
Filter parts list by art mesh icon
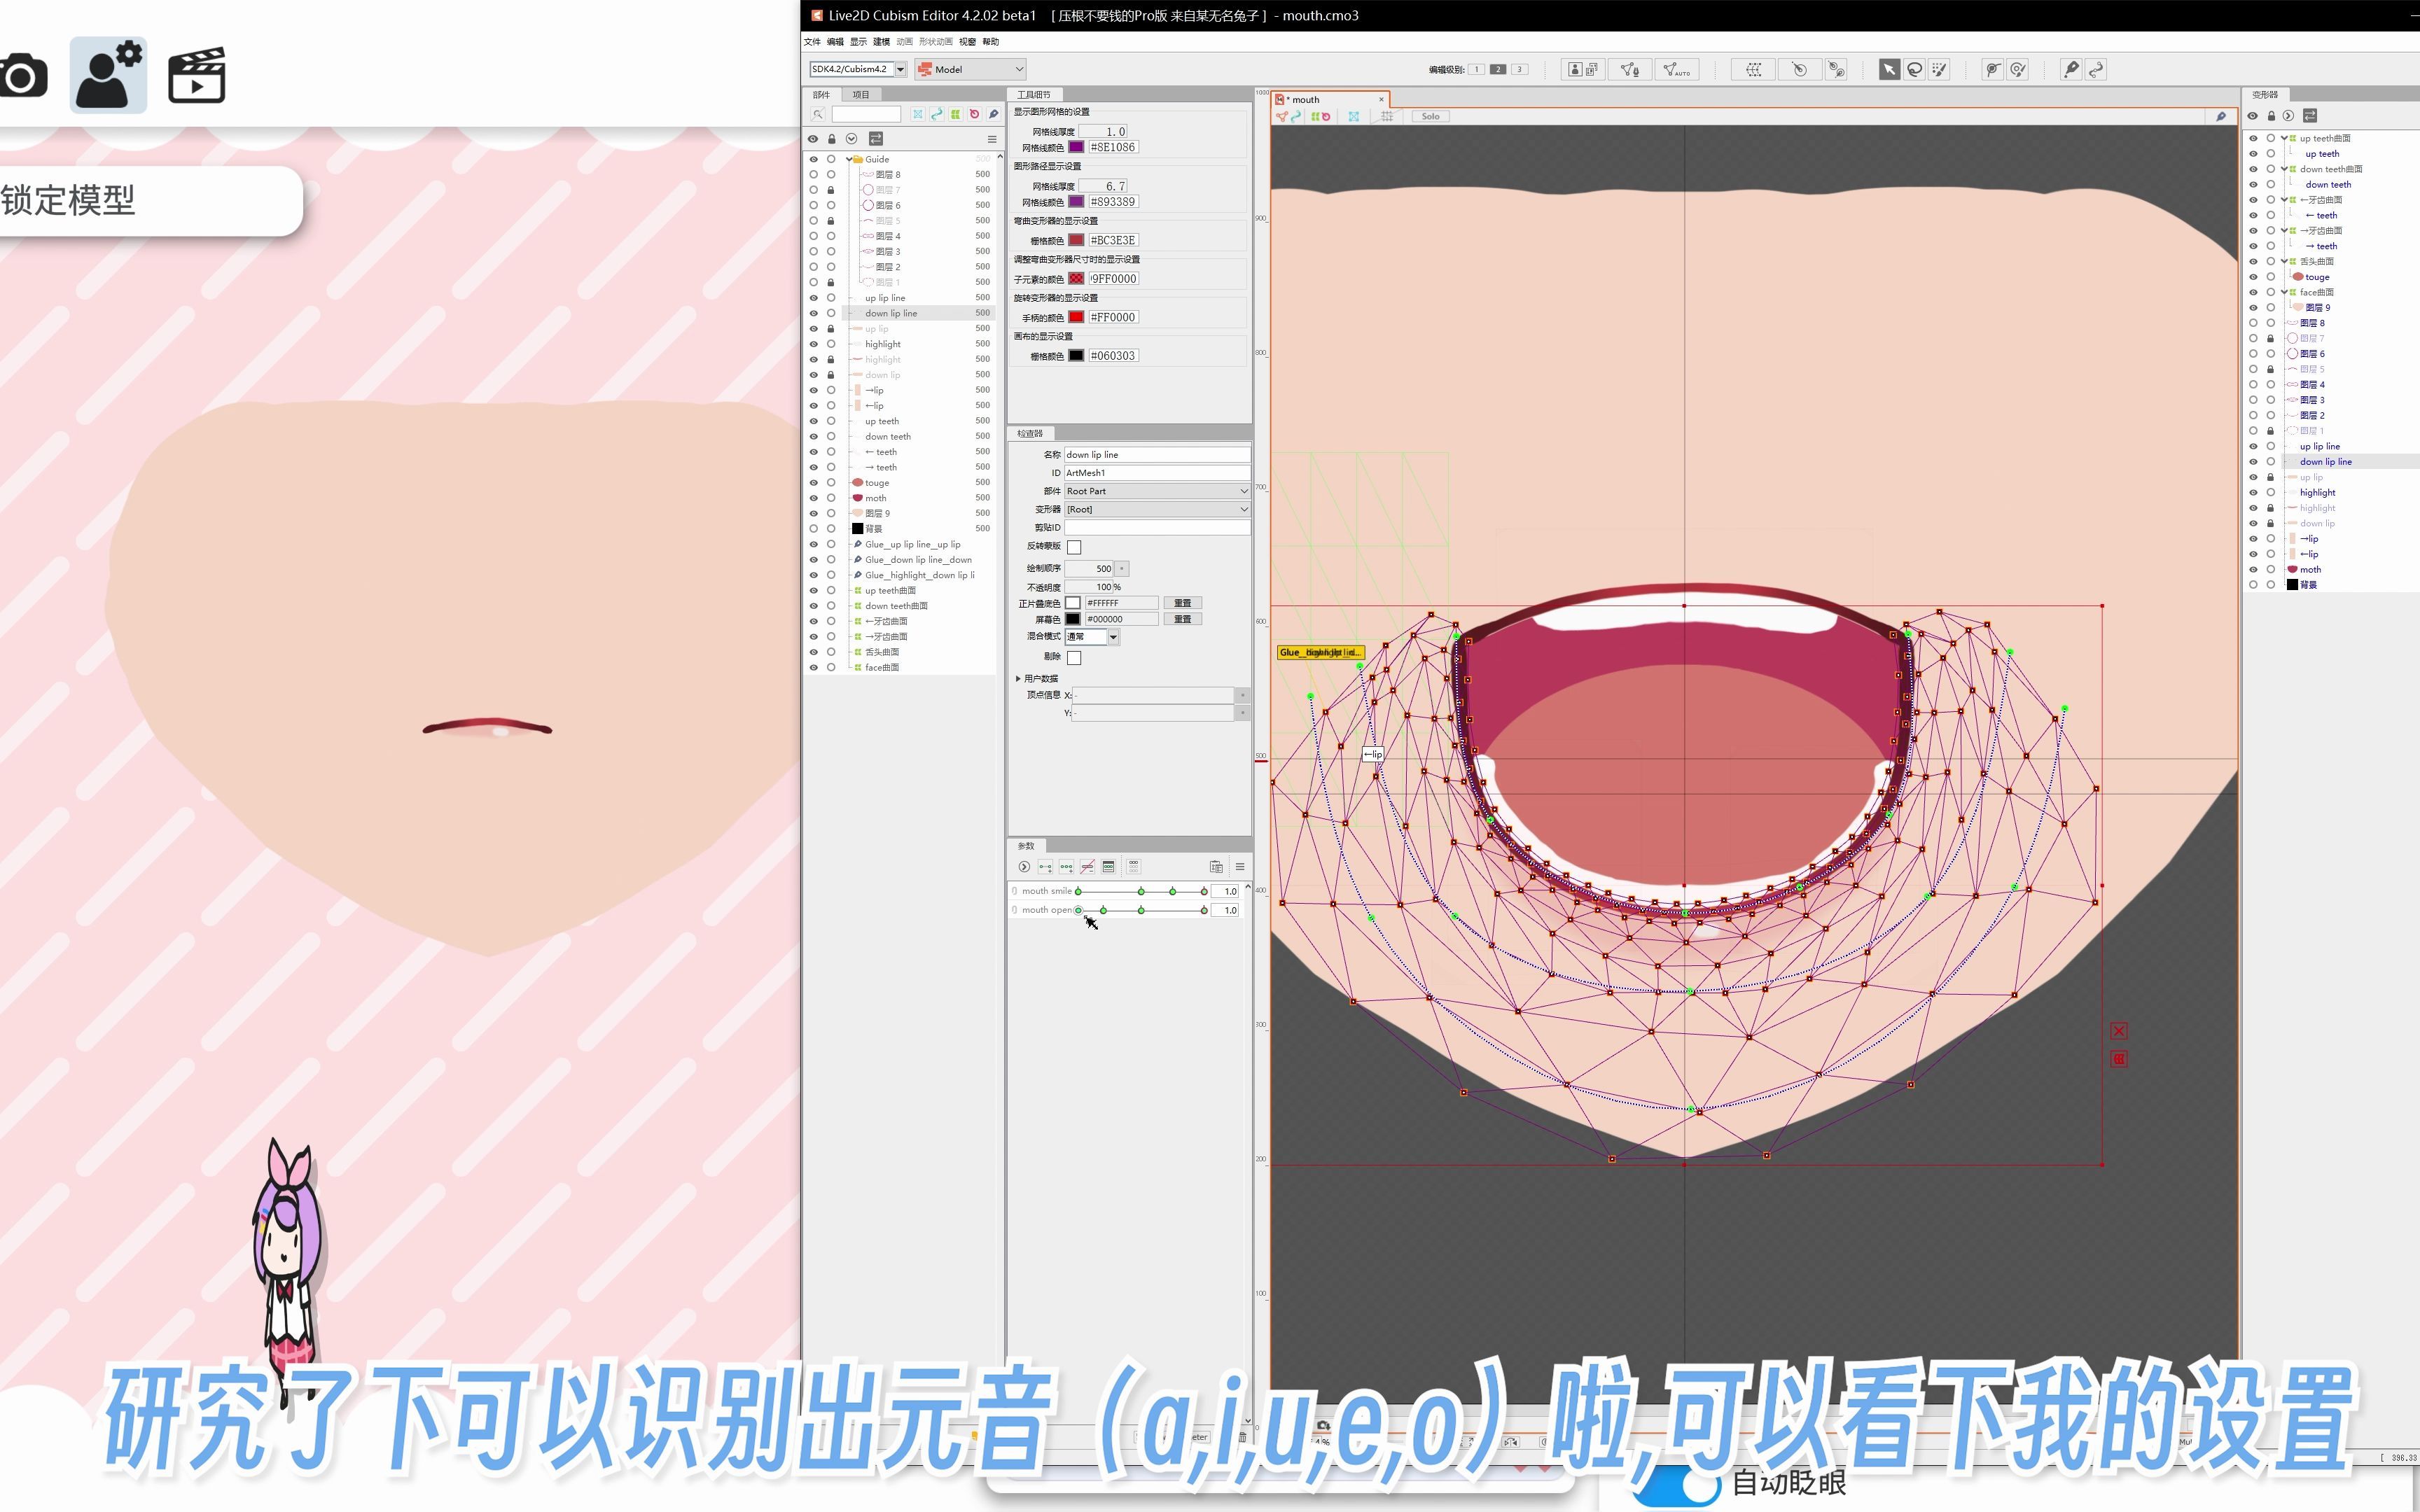coord(917,114)
